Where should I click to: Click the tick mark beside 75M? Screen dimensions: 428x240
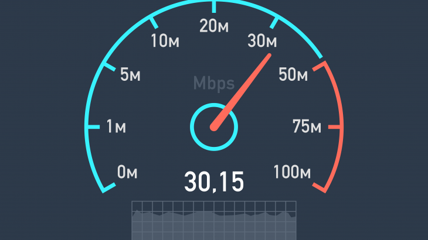pyautogui.click(x=334, y=126)
